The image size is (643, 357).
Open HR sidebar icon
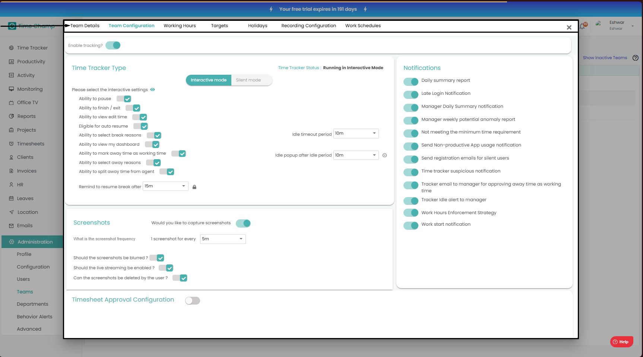pyautogui.click(x=11, y=184)
